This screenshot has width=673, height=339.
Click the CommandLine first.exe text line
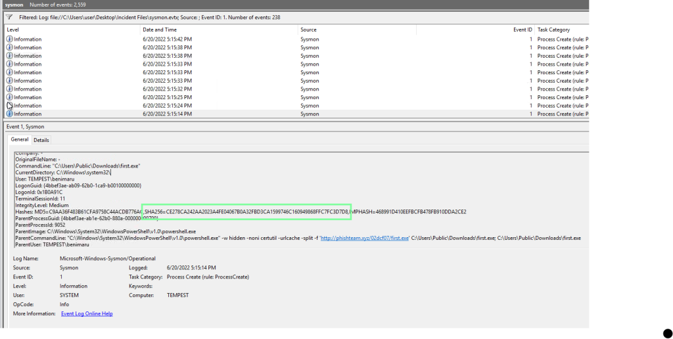pos(78,166)
